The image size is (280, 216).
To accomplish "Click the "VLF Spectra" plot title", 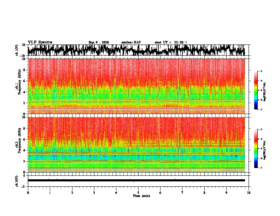I will click(40, 42).
